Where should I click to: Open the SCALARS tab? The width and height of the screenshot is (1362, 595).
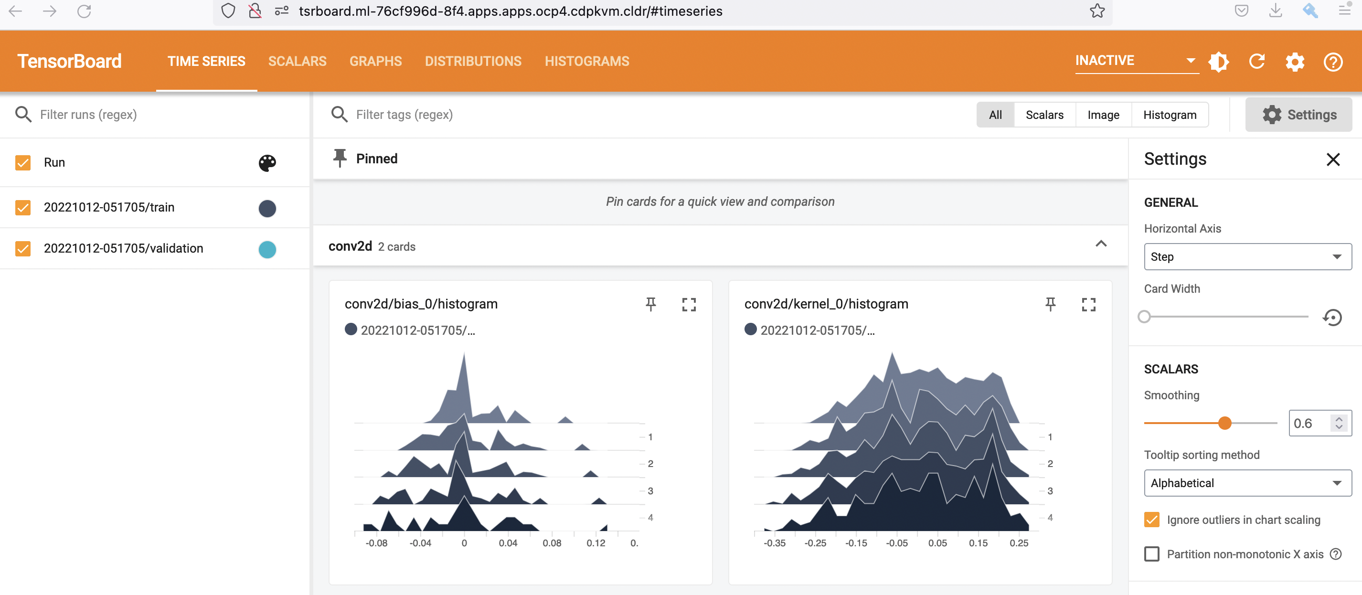point(297,61)
